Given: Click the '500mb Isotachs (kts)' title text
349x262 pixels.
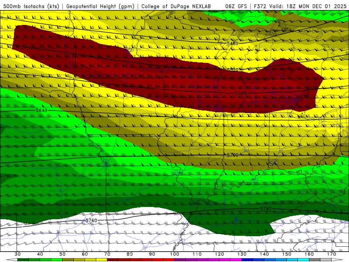Looking at the screenshot, I should pos(31,6).
